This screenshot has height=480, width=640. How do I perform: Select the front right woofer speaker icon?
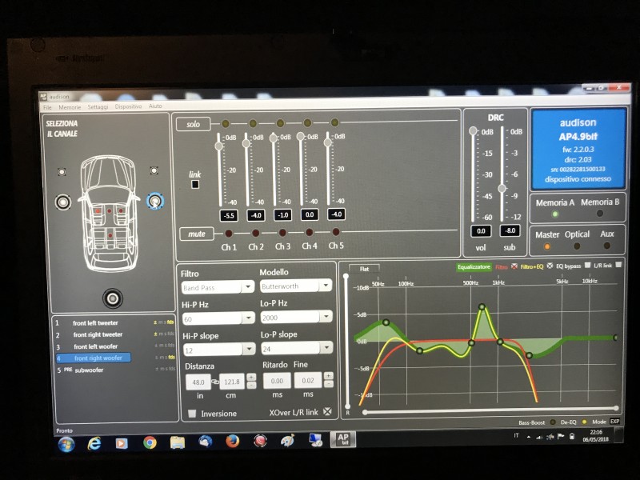[x=155, y=201]
